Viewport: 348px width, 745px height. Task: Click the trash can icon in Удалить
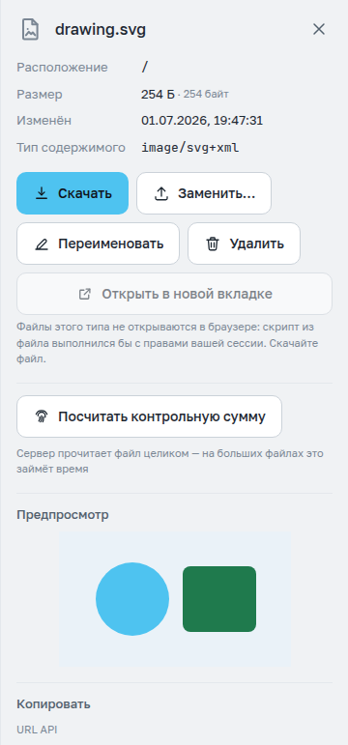click(213, 244)
